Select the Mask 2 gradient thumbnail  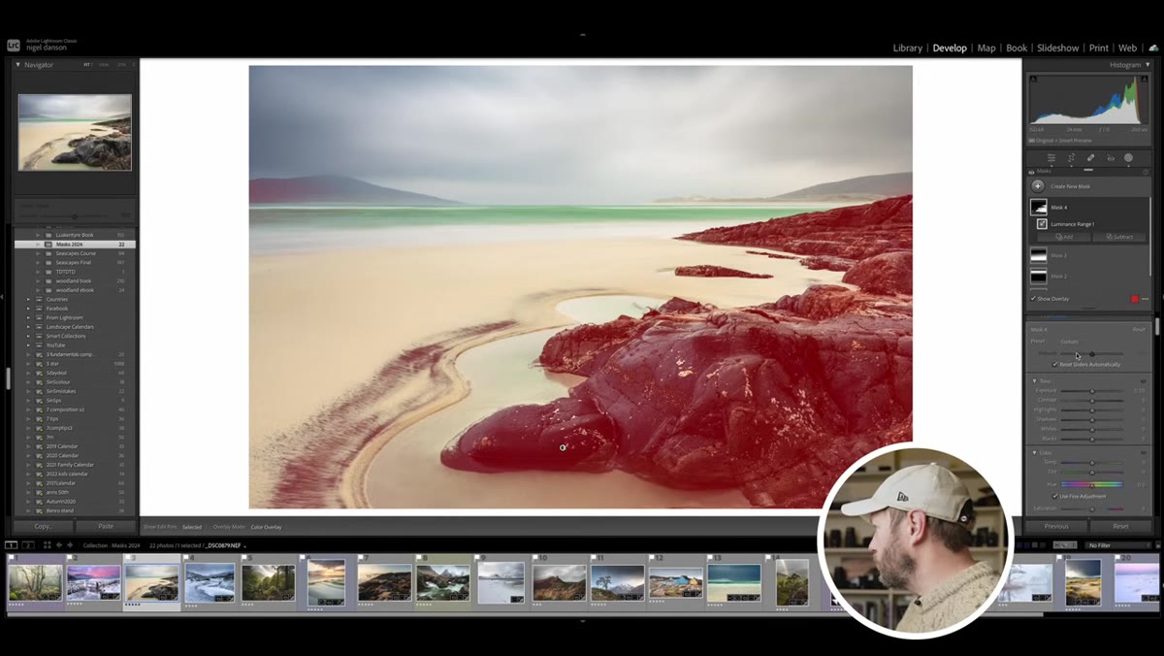[x=1038, y=276]
